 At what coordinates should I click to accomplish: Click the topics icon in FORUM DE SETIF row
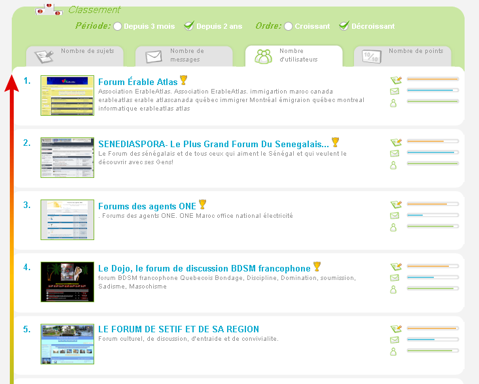[396, 329]
